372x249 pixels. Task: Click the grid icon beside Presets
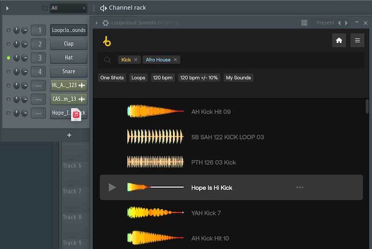click(x=304, y=23)
